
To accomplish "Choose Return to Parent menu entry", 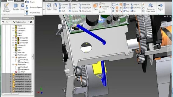I will tap(34, 7).
